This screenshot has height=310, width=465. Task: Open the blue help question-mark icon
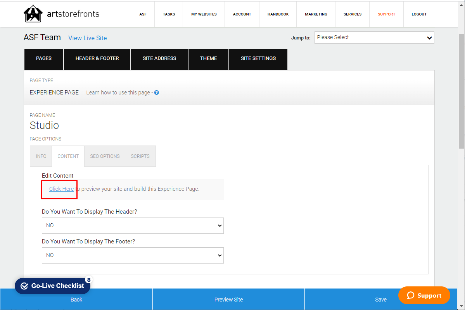click(x=157, y=92)
